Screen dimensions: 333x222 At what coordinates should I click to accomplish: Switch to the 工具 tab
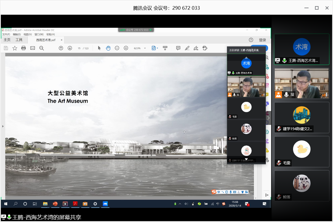tap(19, 40)
